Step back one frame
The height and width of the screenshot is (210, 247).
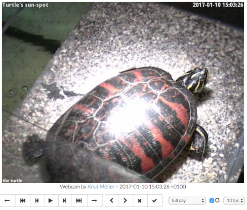point(37,201)
